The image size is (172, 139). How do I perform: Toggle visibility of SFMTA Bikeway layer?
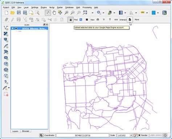pos(16,28)
